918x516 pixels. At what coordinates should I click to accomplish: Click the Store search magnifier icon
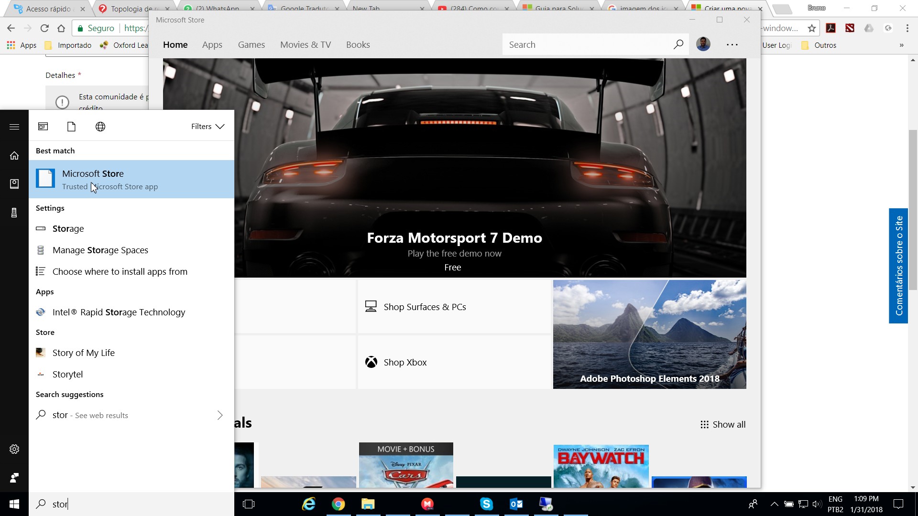pos(678,44)
